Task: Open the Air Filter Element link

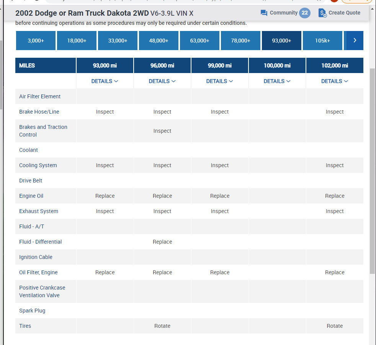Action: click(x=40, y=96)
